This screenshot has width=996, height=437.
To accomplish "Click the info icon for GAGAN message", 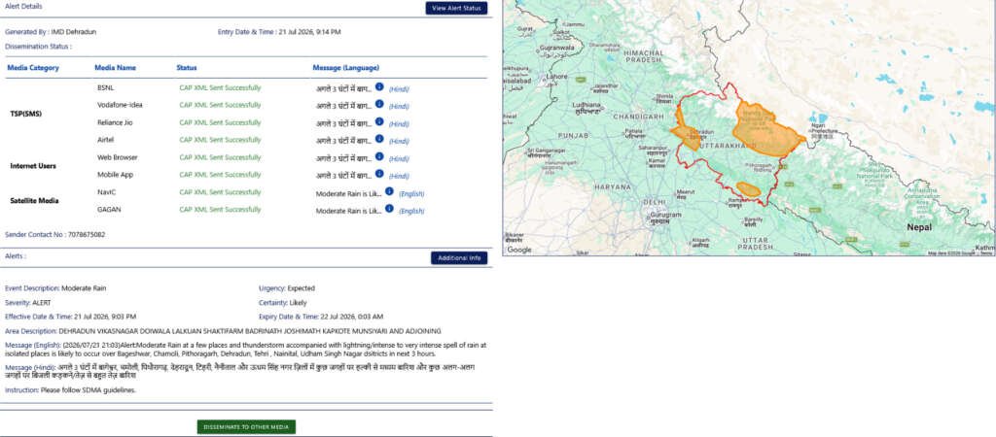I will pos(389,208).
